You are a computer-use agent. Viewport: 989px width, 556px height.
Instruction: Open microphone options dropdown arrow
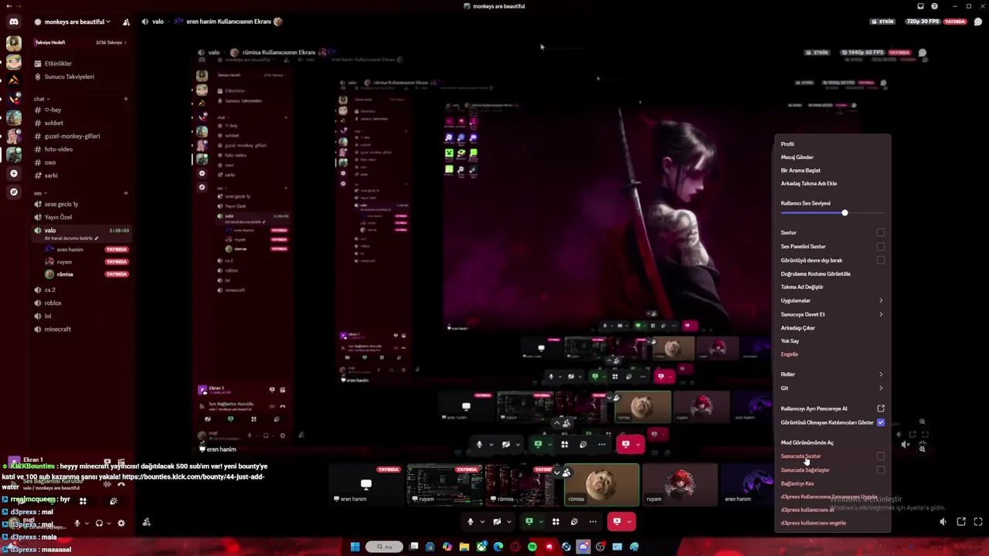(x=482, y=522)
